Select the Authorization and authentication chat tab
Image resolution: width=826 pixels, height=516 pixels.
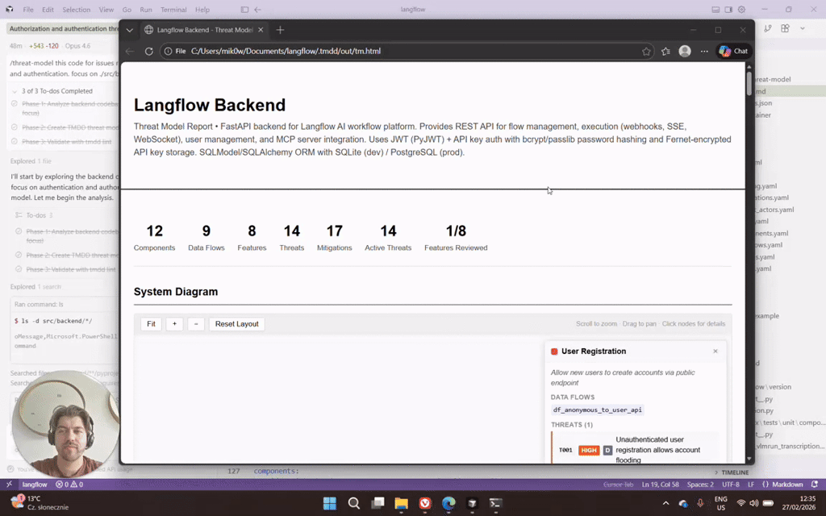(x=63, y=29)
